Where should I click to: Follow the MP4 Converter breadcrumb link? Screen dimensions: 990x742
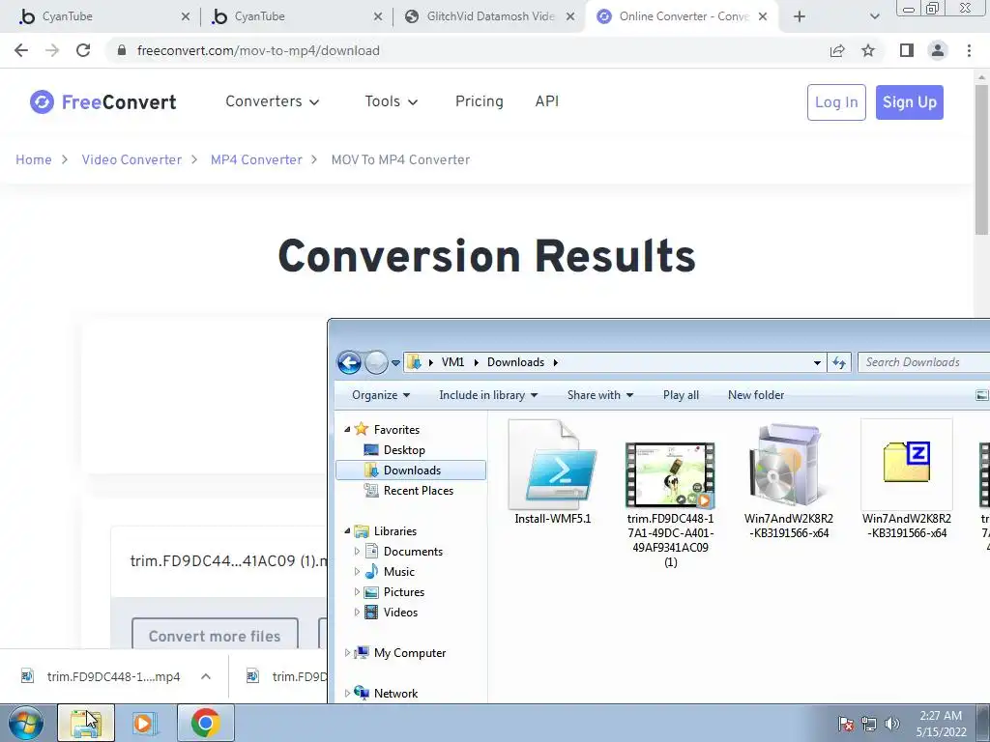coord(256,159)
